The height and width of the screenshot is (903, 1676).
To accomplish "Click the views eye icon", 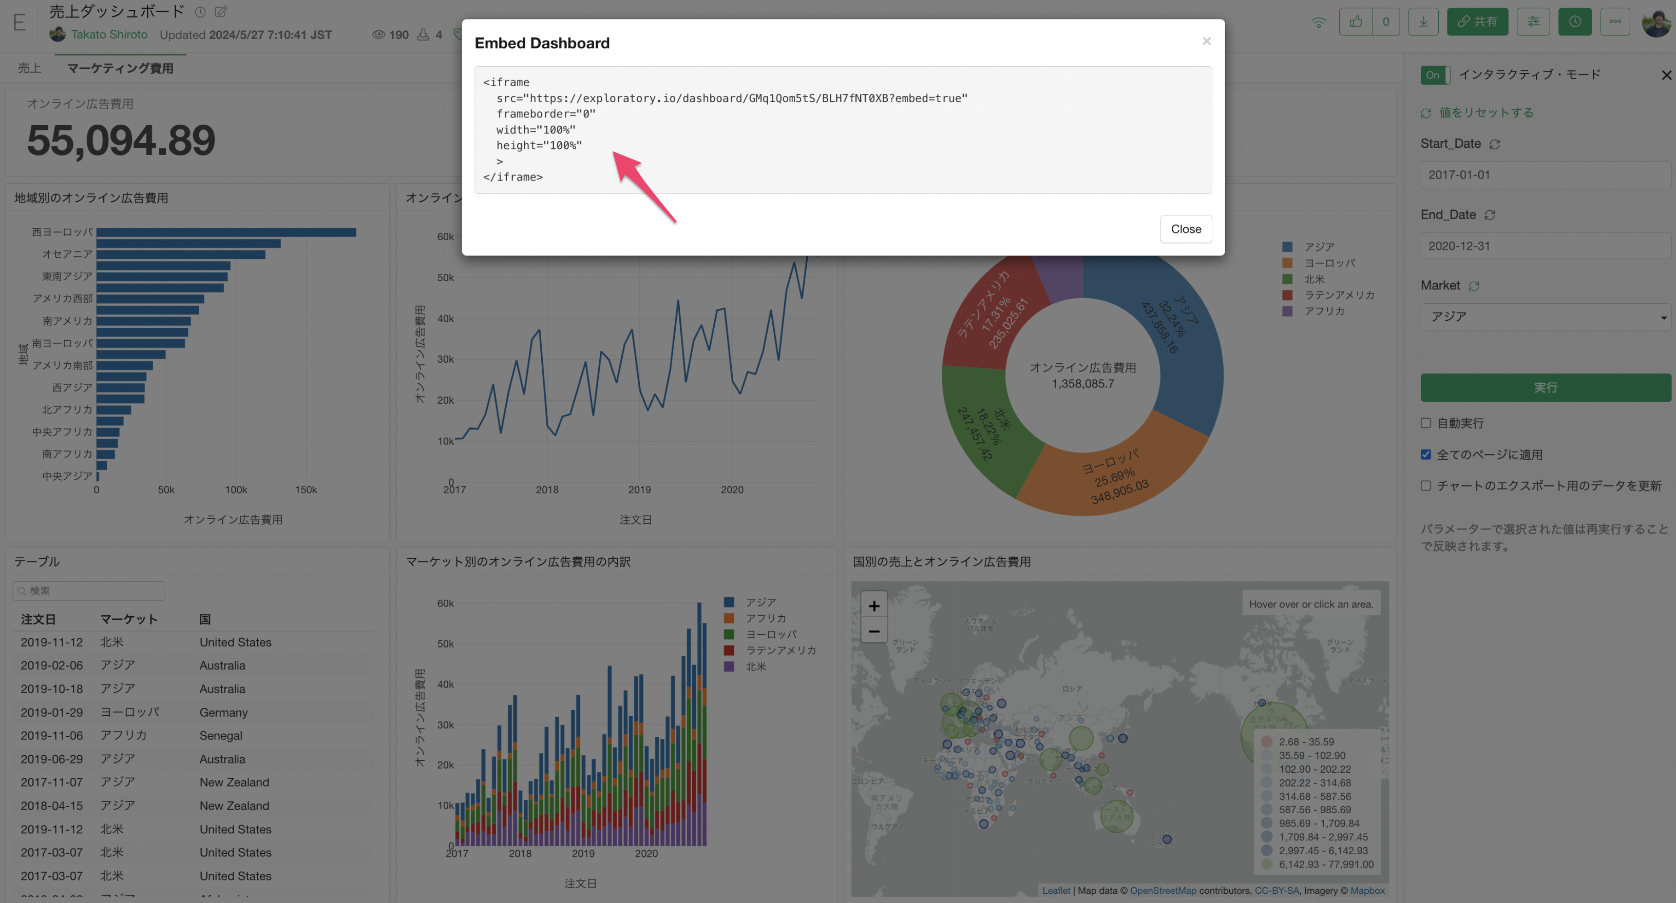I will click(378, 34).
